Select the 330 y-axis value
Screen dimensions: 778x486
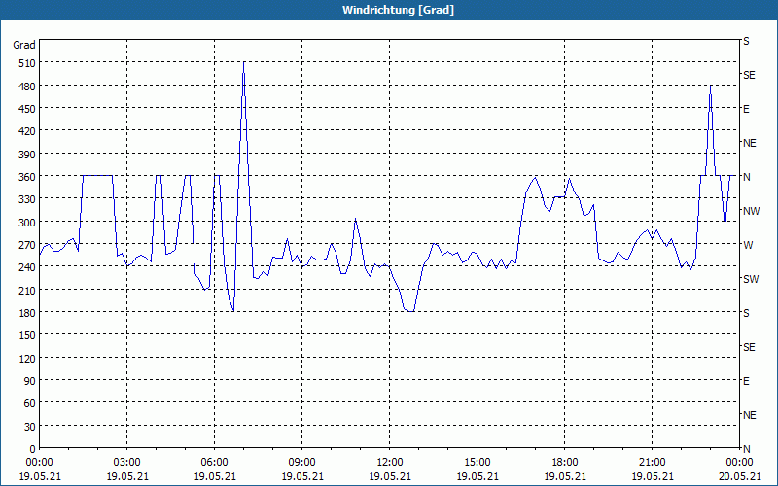tap(28, 199)
